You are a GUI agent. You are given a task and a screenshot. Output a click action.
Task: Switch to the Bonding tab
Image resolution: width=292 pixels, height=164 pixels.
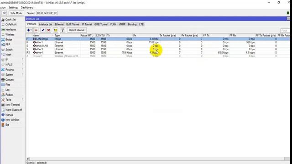click(x=132, y=24)
